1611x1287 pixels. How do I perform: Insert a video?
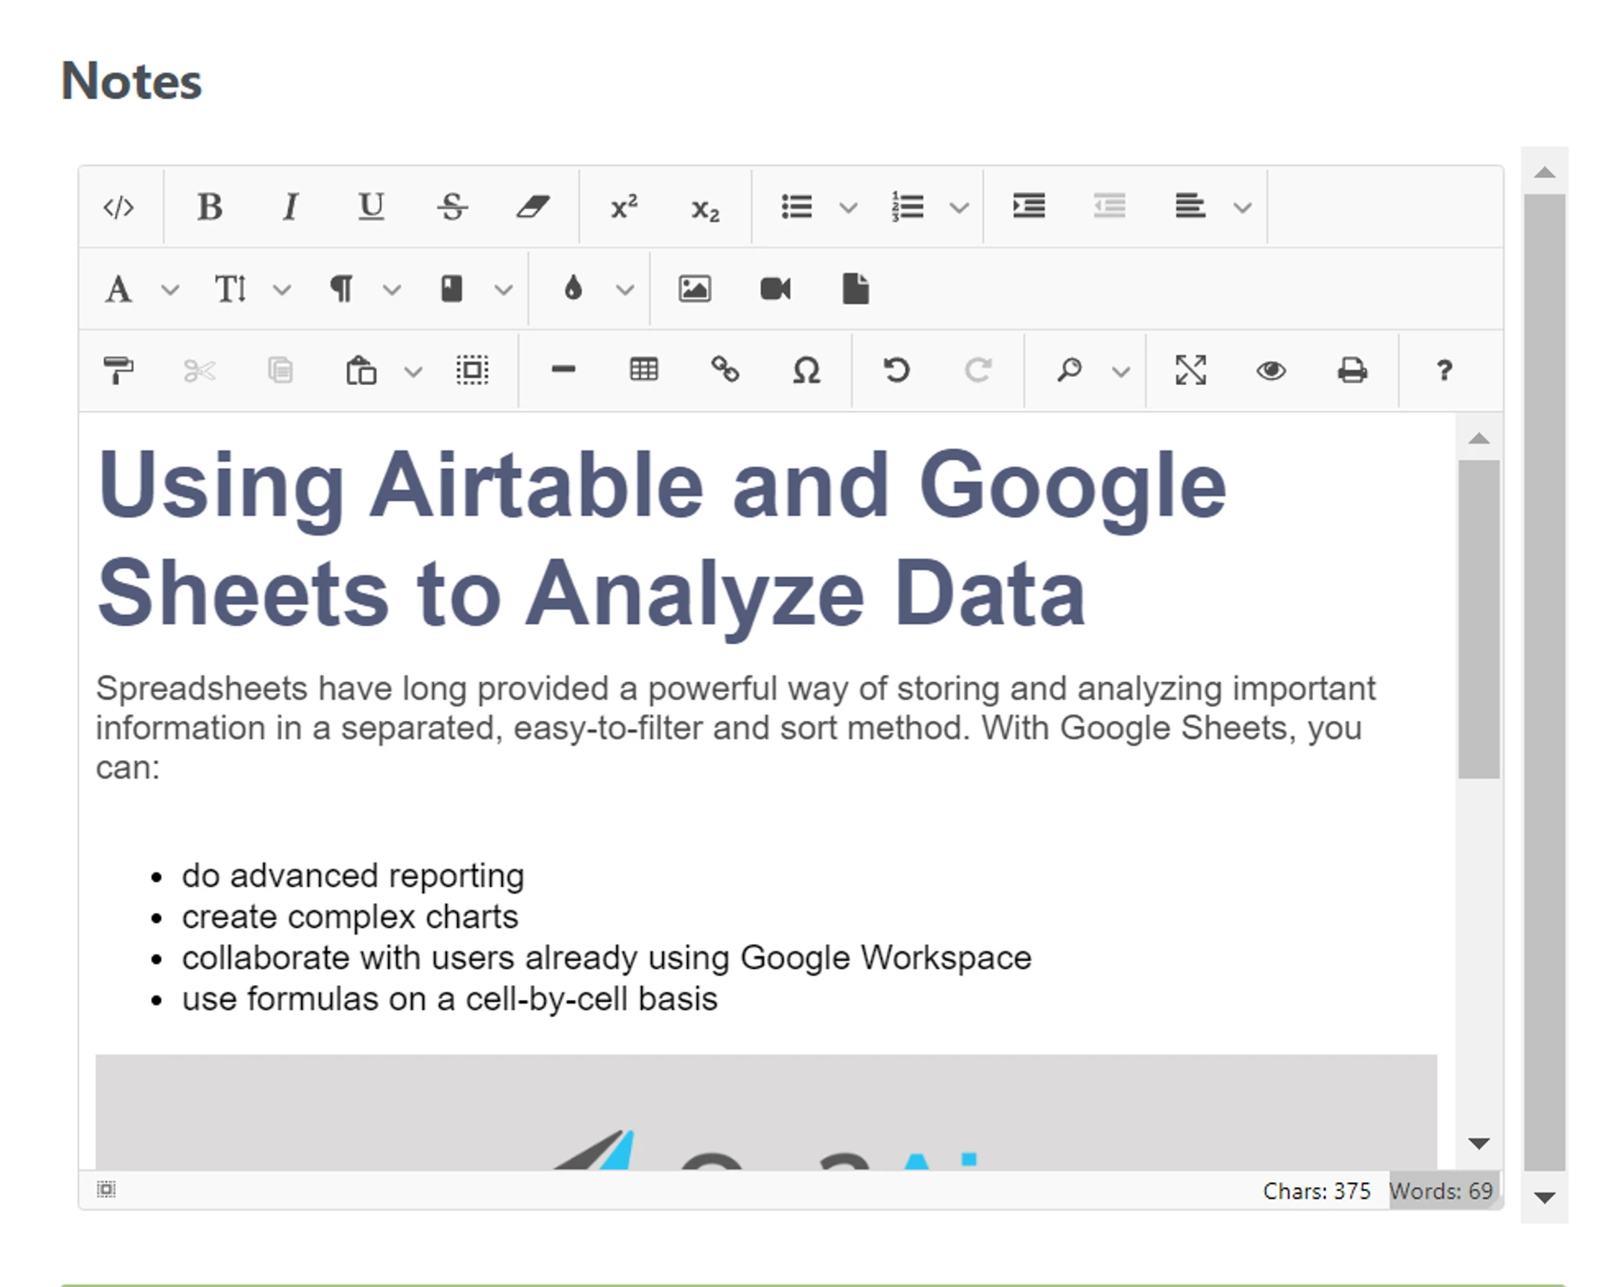(775, 289)
